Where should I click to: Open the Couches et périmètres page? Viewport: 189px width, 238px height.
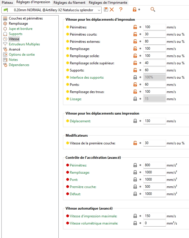coord(25,18)
